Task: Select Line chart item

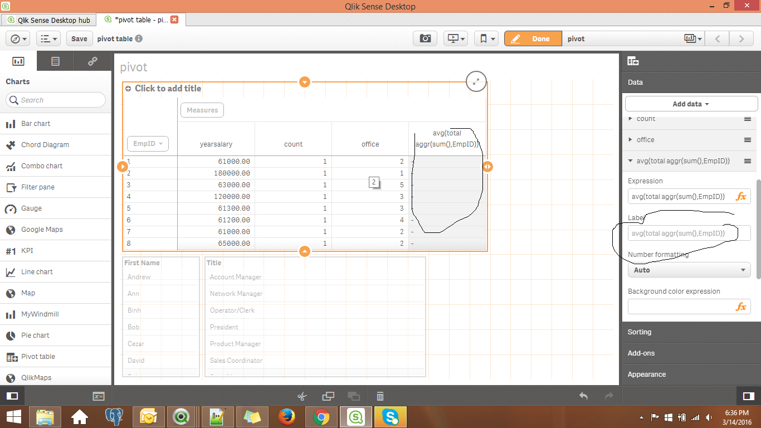Action: point(56,271)
